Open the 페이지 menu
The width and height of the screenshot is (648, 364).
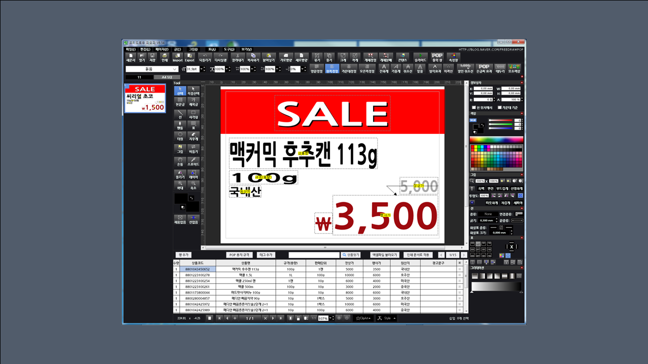click(162, 49)
